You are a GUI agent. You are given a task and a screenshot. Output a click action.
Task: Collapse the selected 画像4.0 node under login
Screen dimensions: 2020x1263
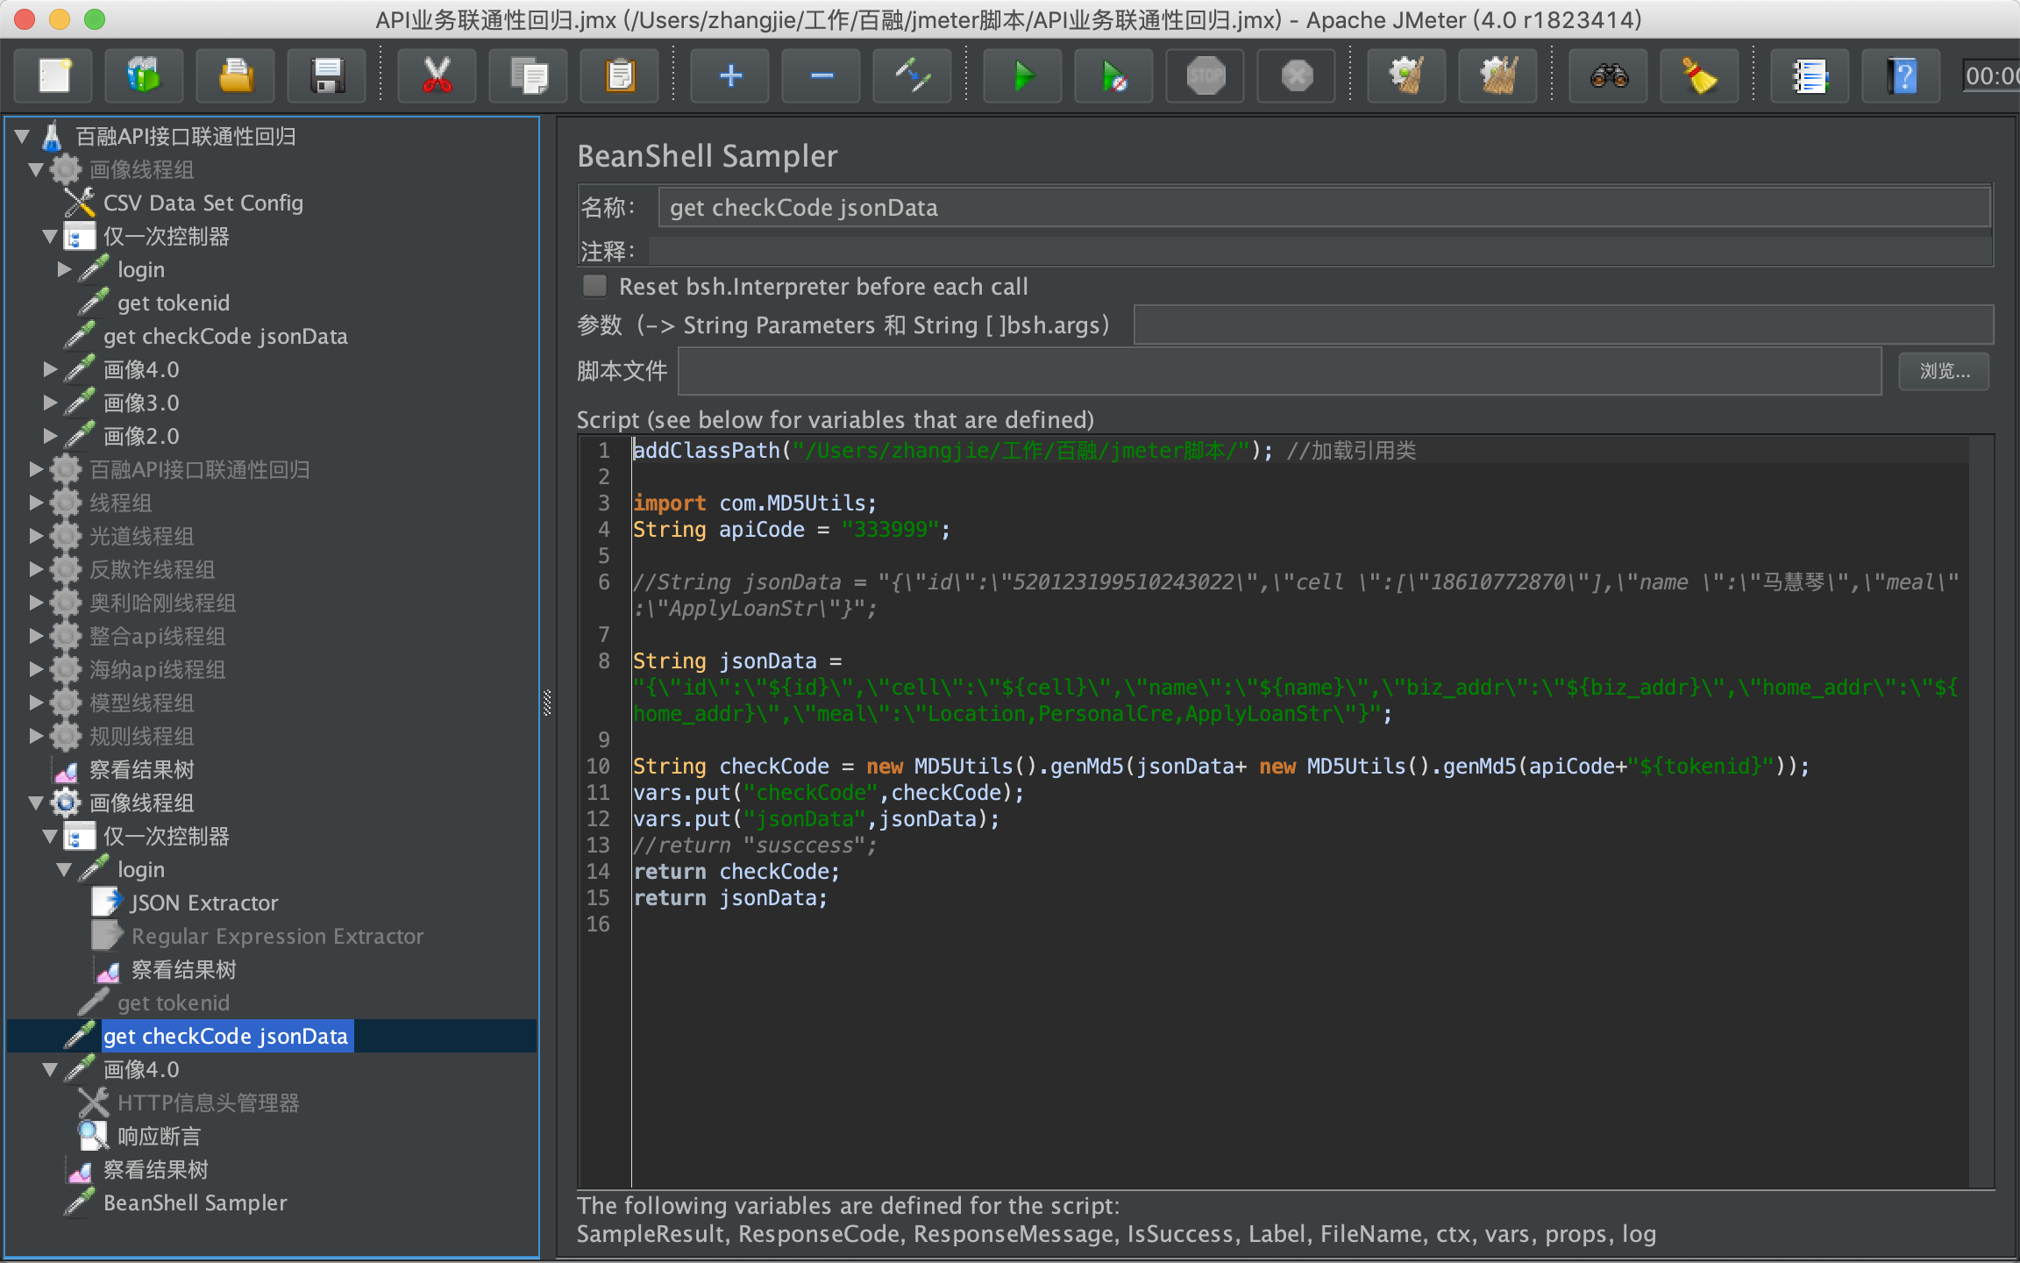coord(51,1069)
